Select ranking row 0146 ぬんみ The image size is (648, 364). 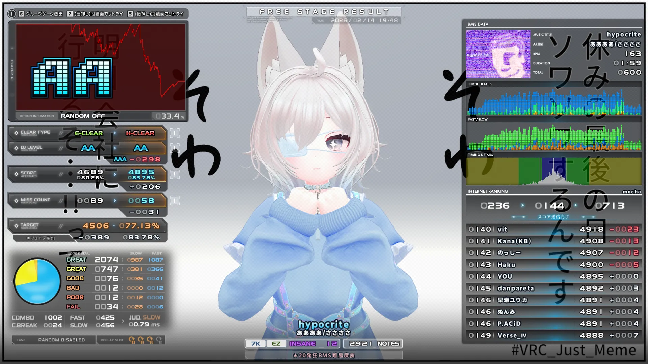pyautogui.click(x=553, y=312)
